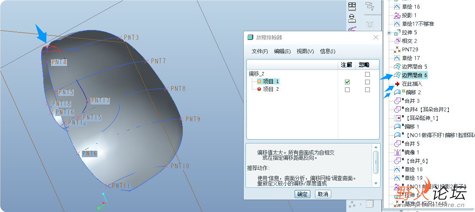Viewport: 475px width, 212px height.
Task: Click the message pane scroll up arrow
Action: click(375, 146)
